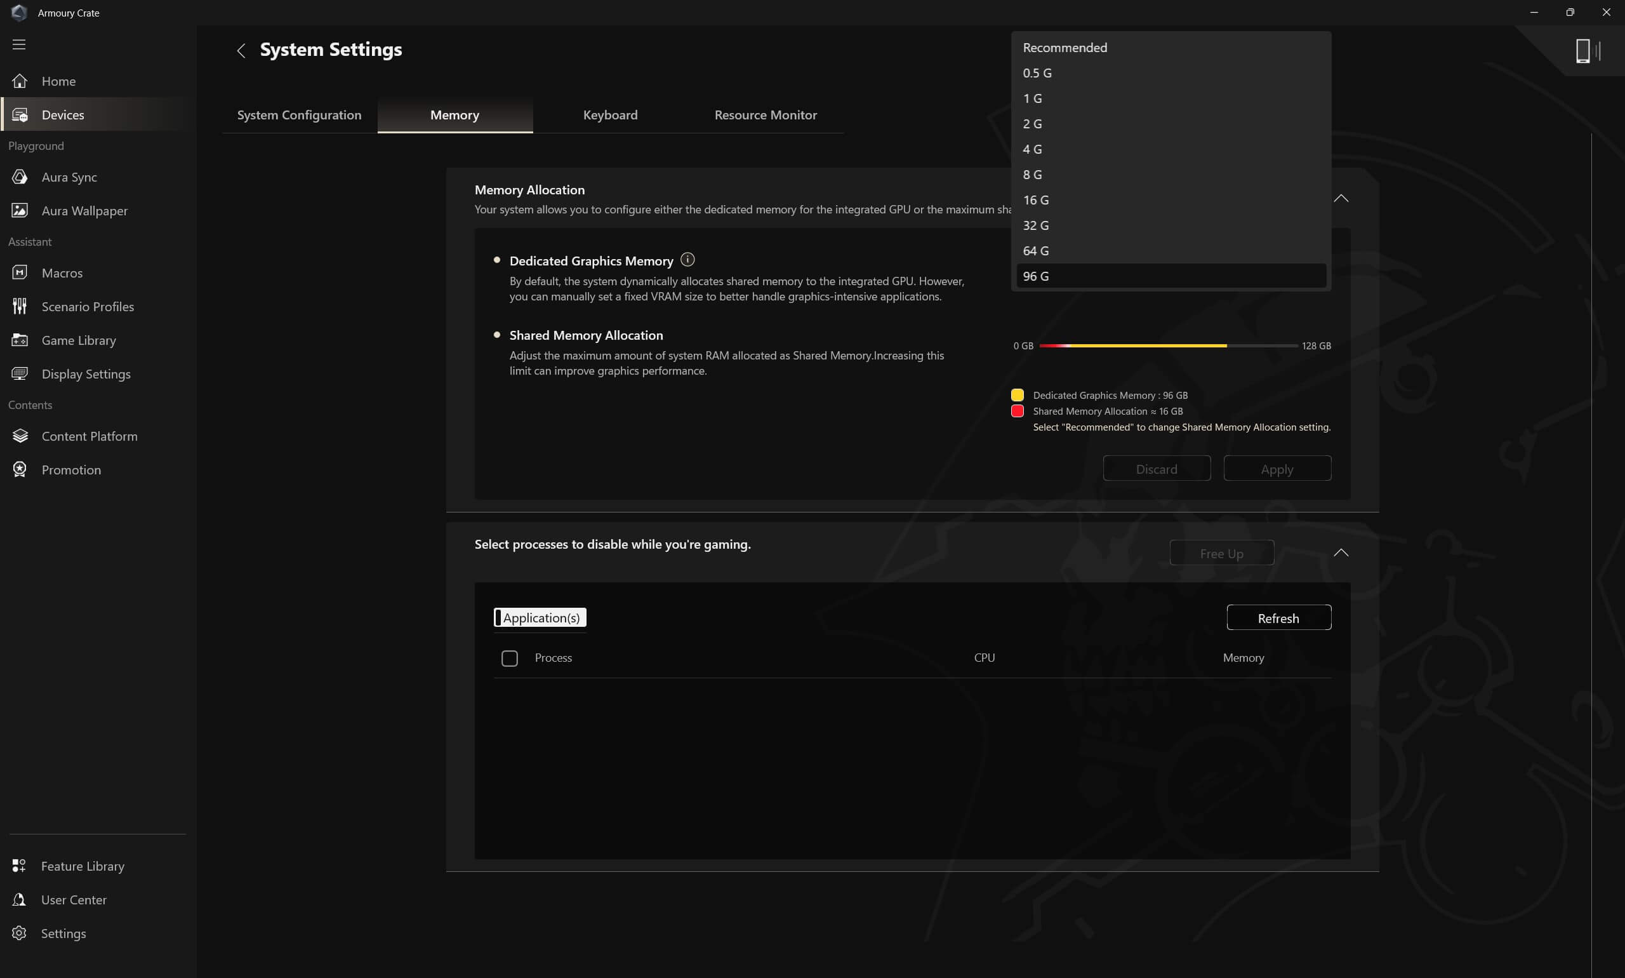1625x978 pixels.
Task: Open the Content Platform layers icon
Action: [x=20, y=436]
